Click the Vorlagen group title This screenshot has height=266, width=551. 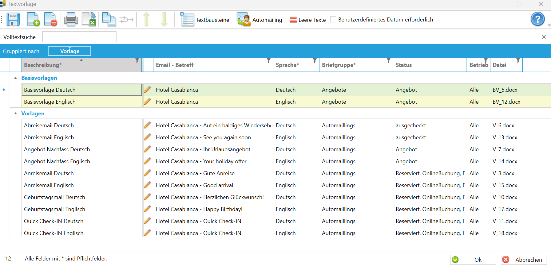[x=33, y=114]
